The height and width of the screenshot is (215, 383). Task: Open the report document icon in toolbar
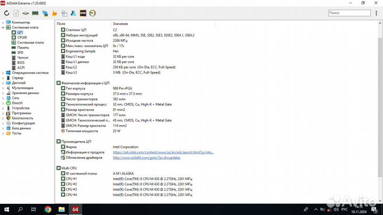click(x=16, y=13)
